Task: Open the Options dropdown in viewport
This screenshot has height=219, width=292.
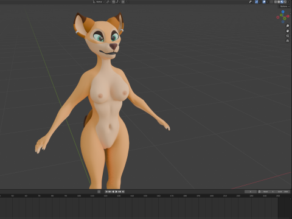Action: 284,6
